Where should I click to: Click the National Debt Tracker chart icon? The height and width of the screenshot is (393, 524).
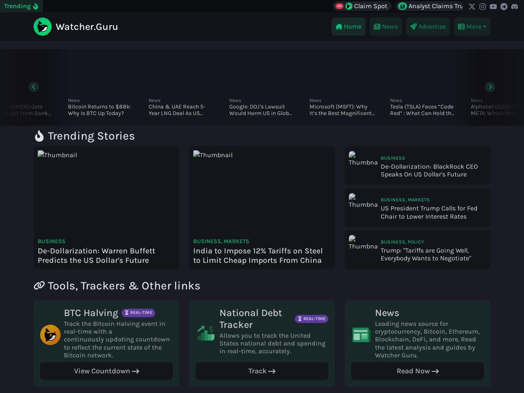pos(206,333)
